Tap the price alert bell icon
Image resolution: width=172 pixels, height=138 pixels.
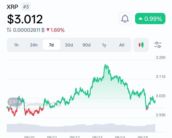point(125,19)
